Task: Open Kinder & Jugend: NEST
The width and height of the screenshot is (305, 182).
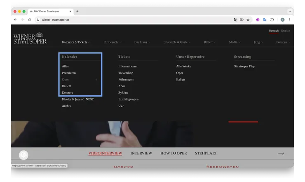Action: pos(78,99)
